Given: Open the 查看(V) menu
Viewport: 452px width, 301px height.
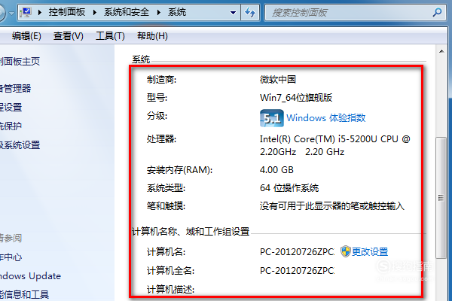Looking at the screenshot, I should click(x=68, y=36).
